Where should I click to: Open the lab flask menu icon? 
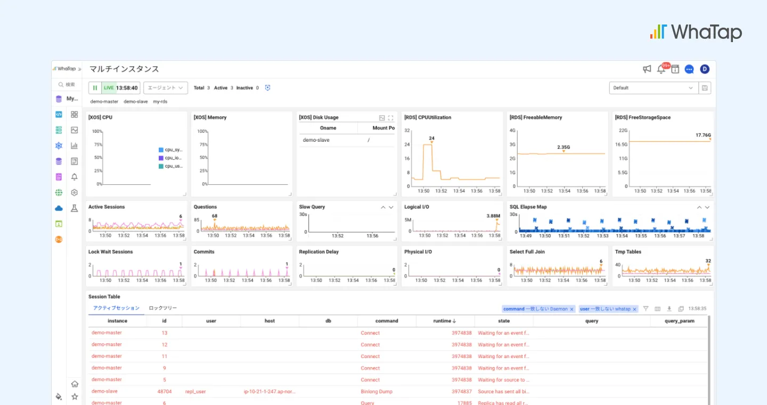(x=75, y=208)
